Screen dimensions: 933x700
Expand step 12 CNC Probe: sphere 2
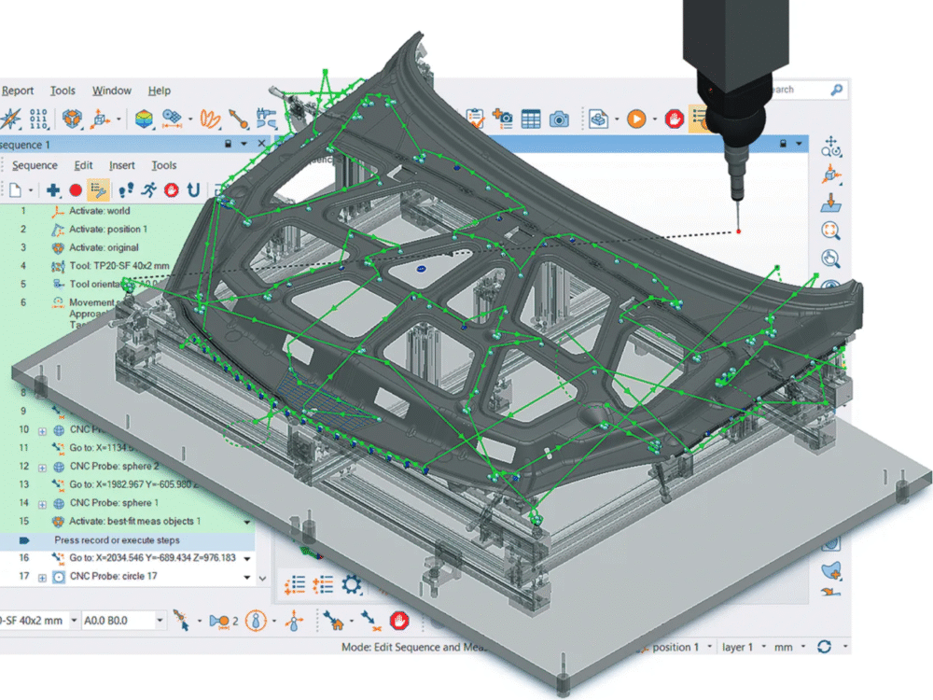[42, 468]
